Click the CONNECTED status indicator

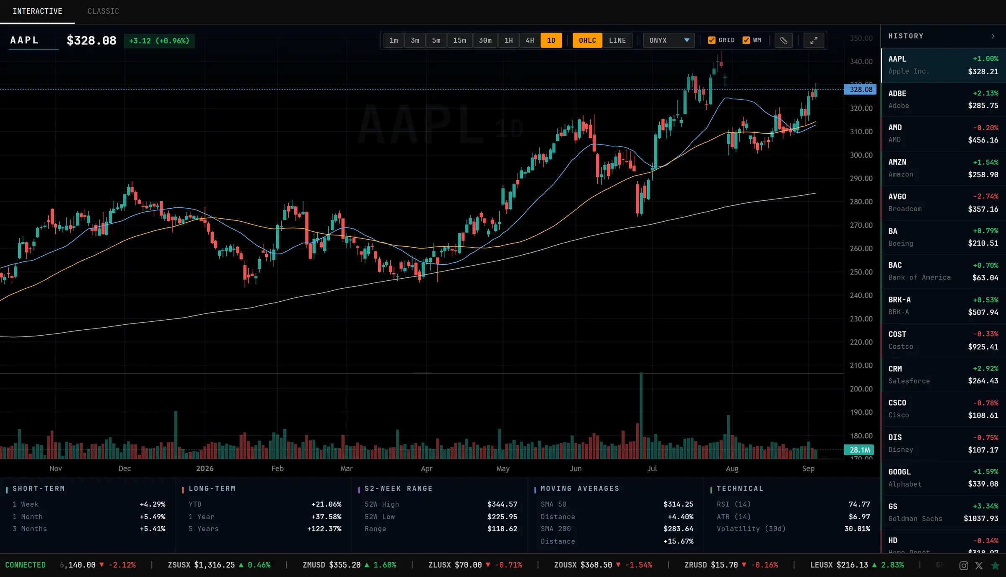click(25, 565)
